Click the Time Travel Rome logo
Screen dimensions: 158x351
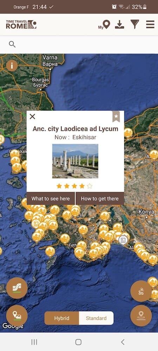tap(21, 25)
